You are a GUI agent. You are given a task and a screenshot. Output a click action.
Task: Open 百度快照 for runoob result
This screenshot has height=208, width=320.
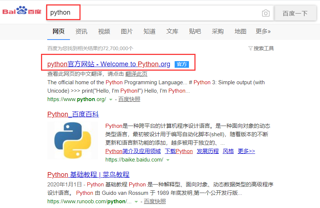[155, 201]
